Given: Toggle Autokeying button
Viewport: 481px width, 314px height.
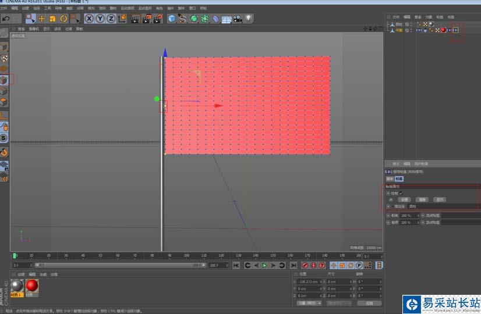Looking at the screenshot, I should 313,266.
